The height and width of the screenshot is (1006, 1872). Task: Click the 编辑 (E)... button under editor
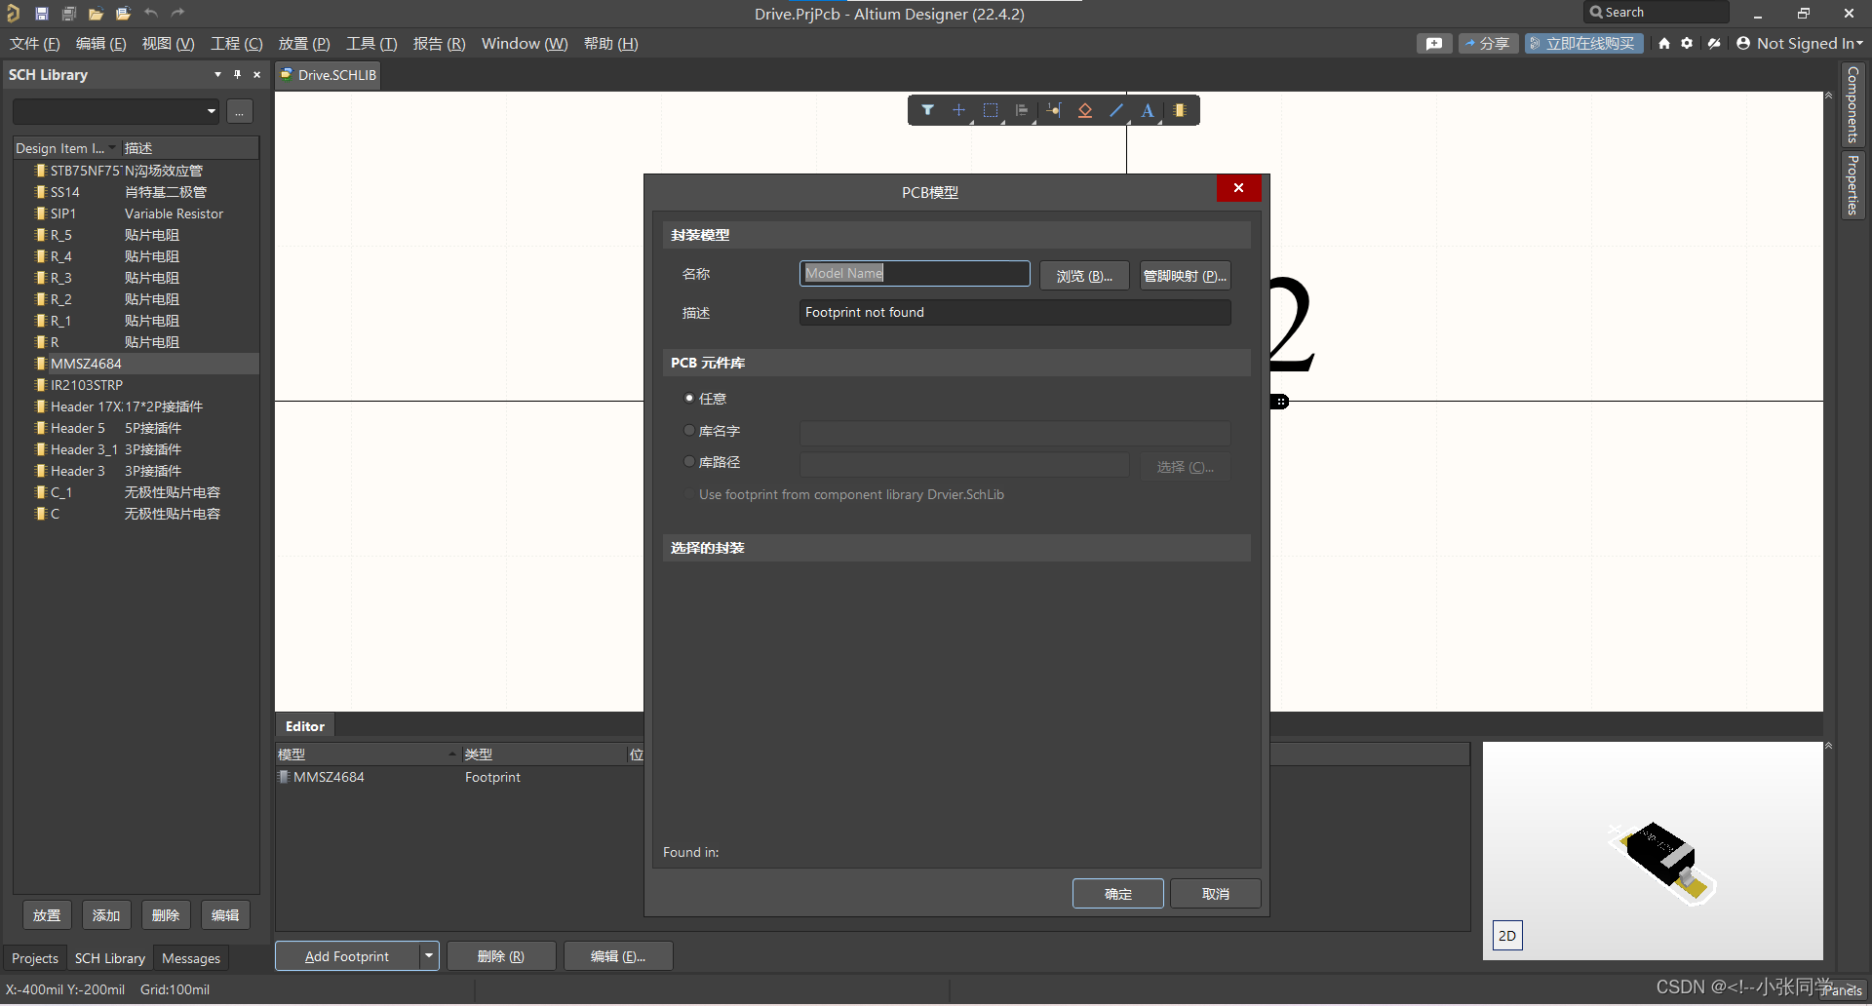pyautogui.click(x=618, y=956)
